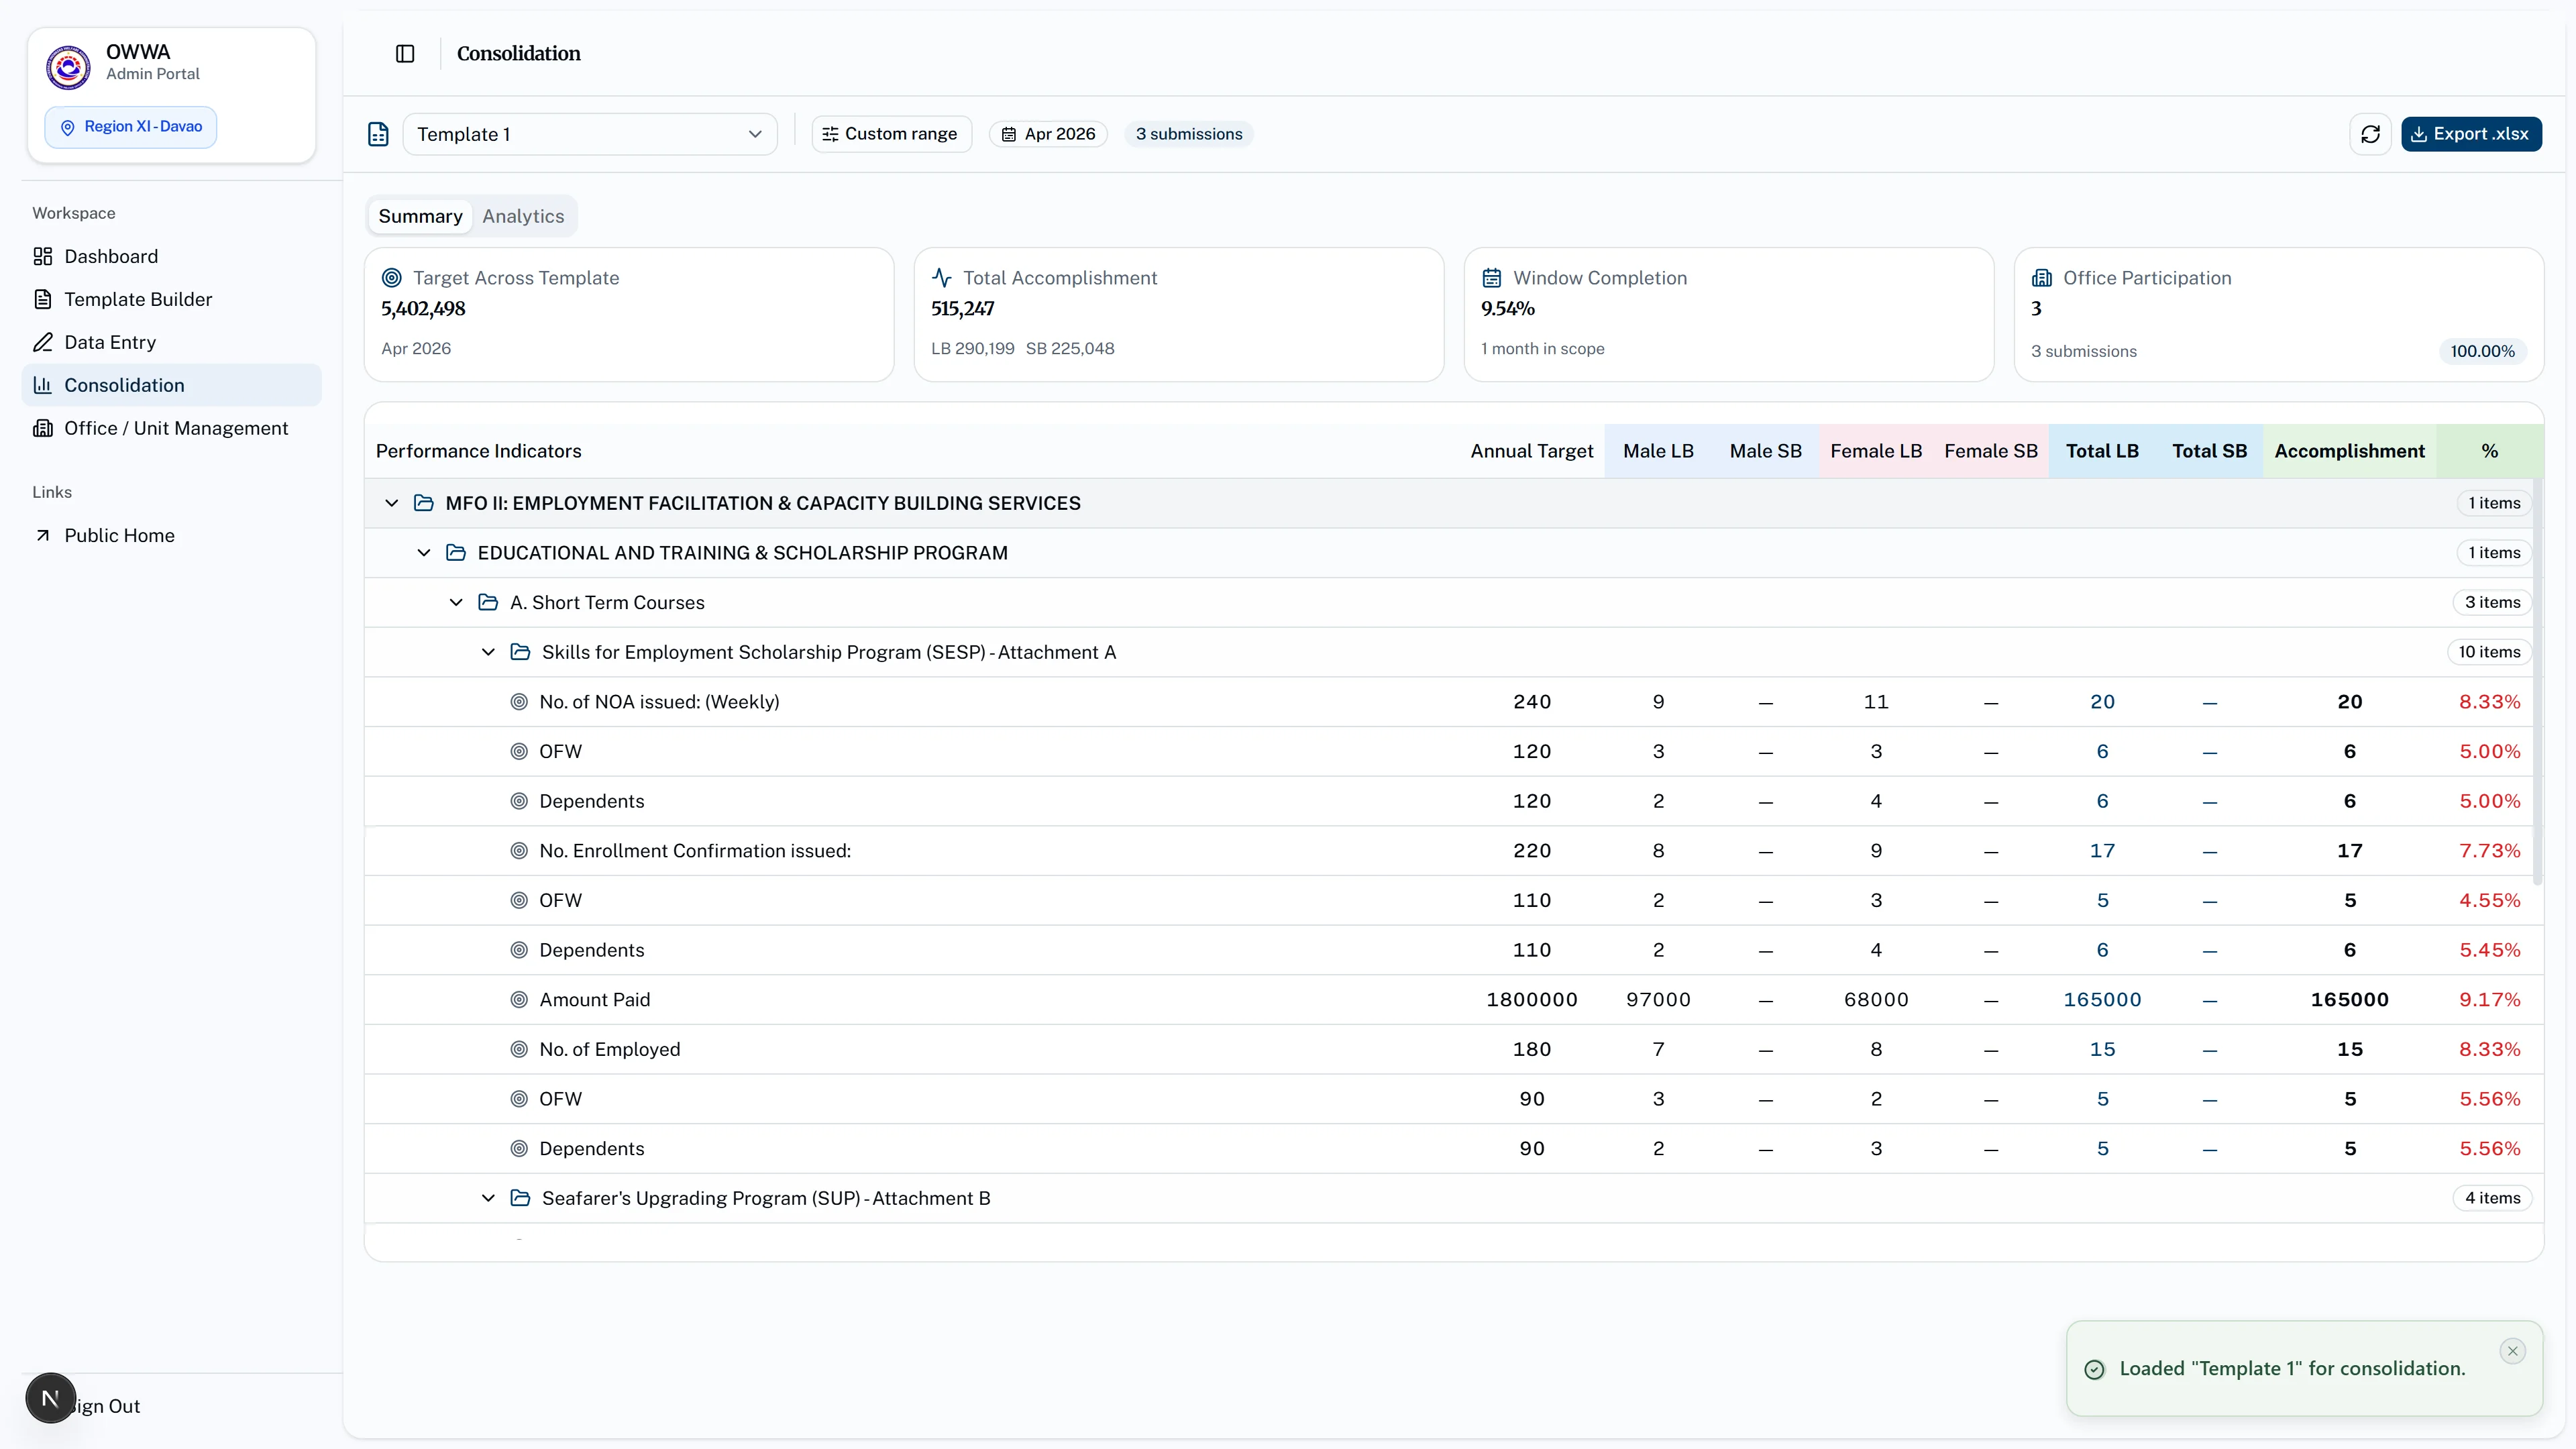Click the Region XI - Davao badge
The height and width of the screenshot is (1449, 2576).
pos(131,127)
